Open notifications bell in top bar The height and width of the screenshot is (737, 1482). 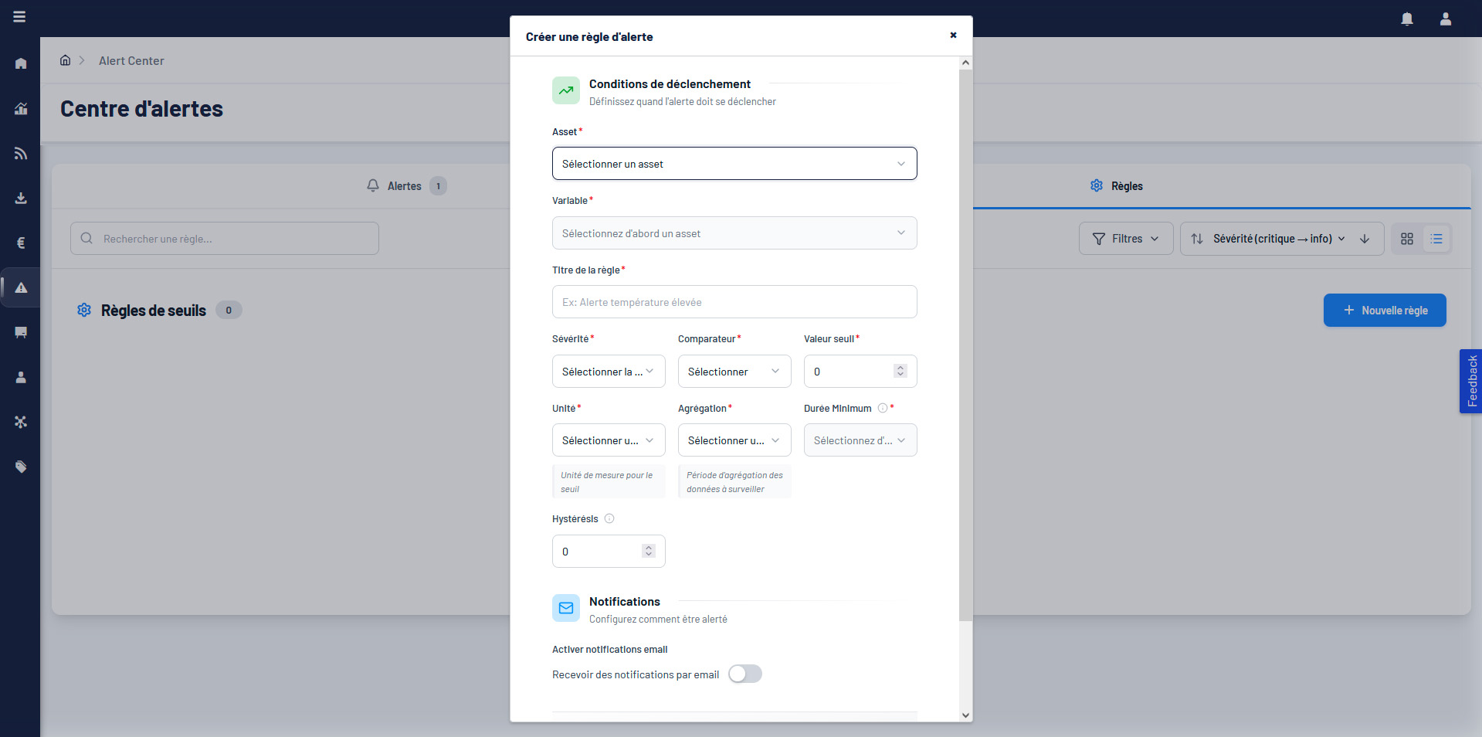coord(1406,19)
